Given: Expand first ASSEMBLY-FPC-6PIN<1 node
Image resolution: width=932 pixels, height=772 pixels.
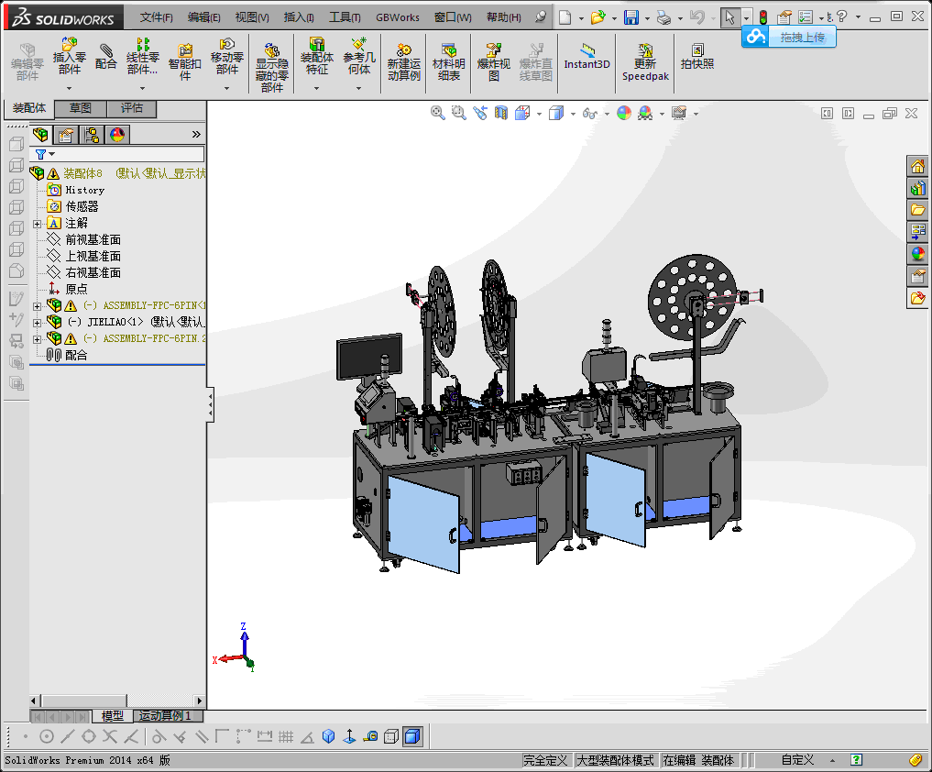Looking at the screenshot, I should click(x=37, y=306).
